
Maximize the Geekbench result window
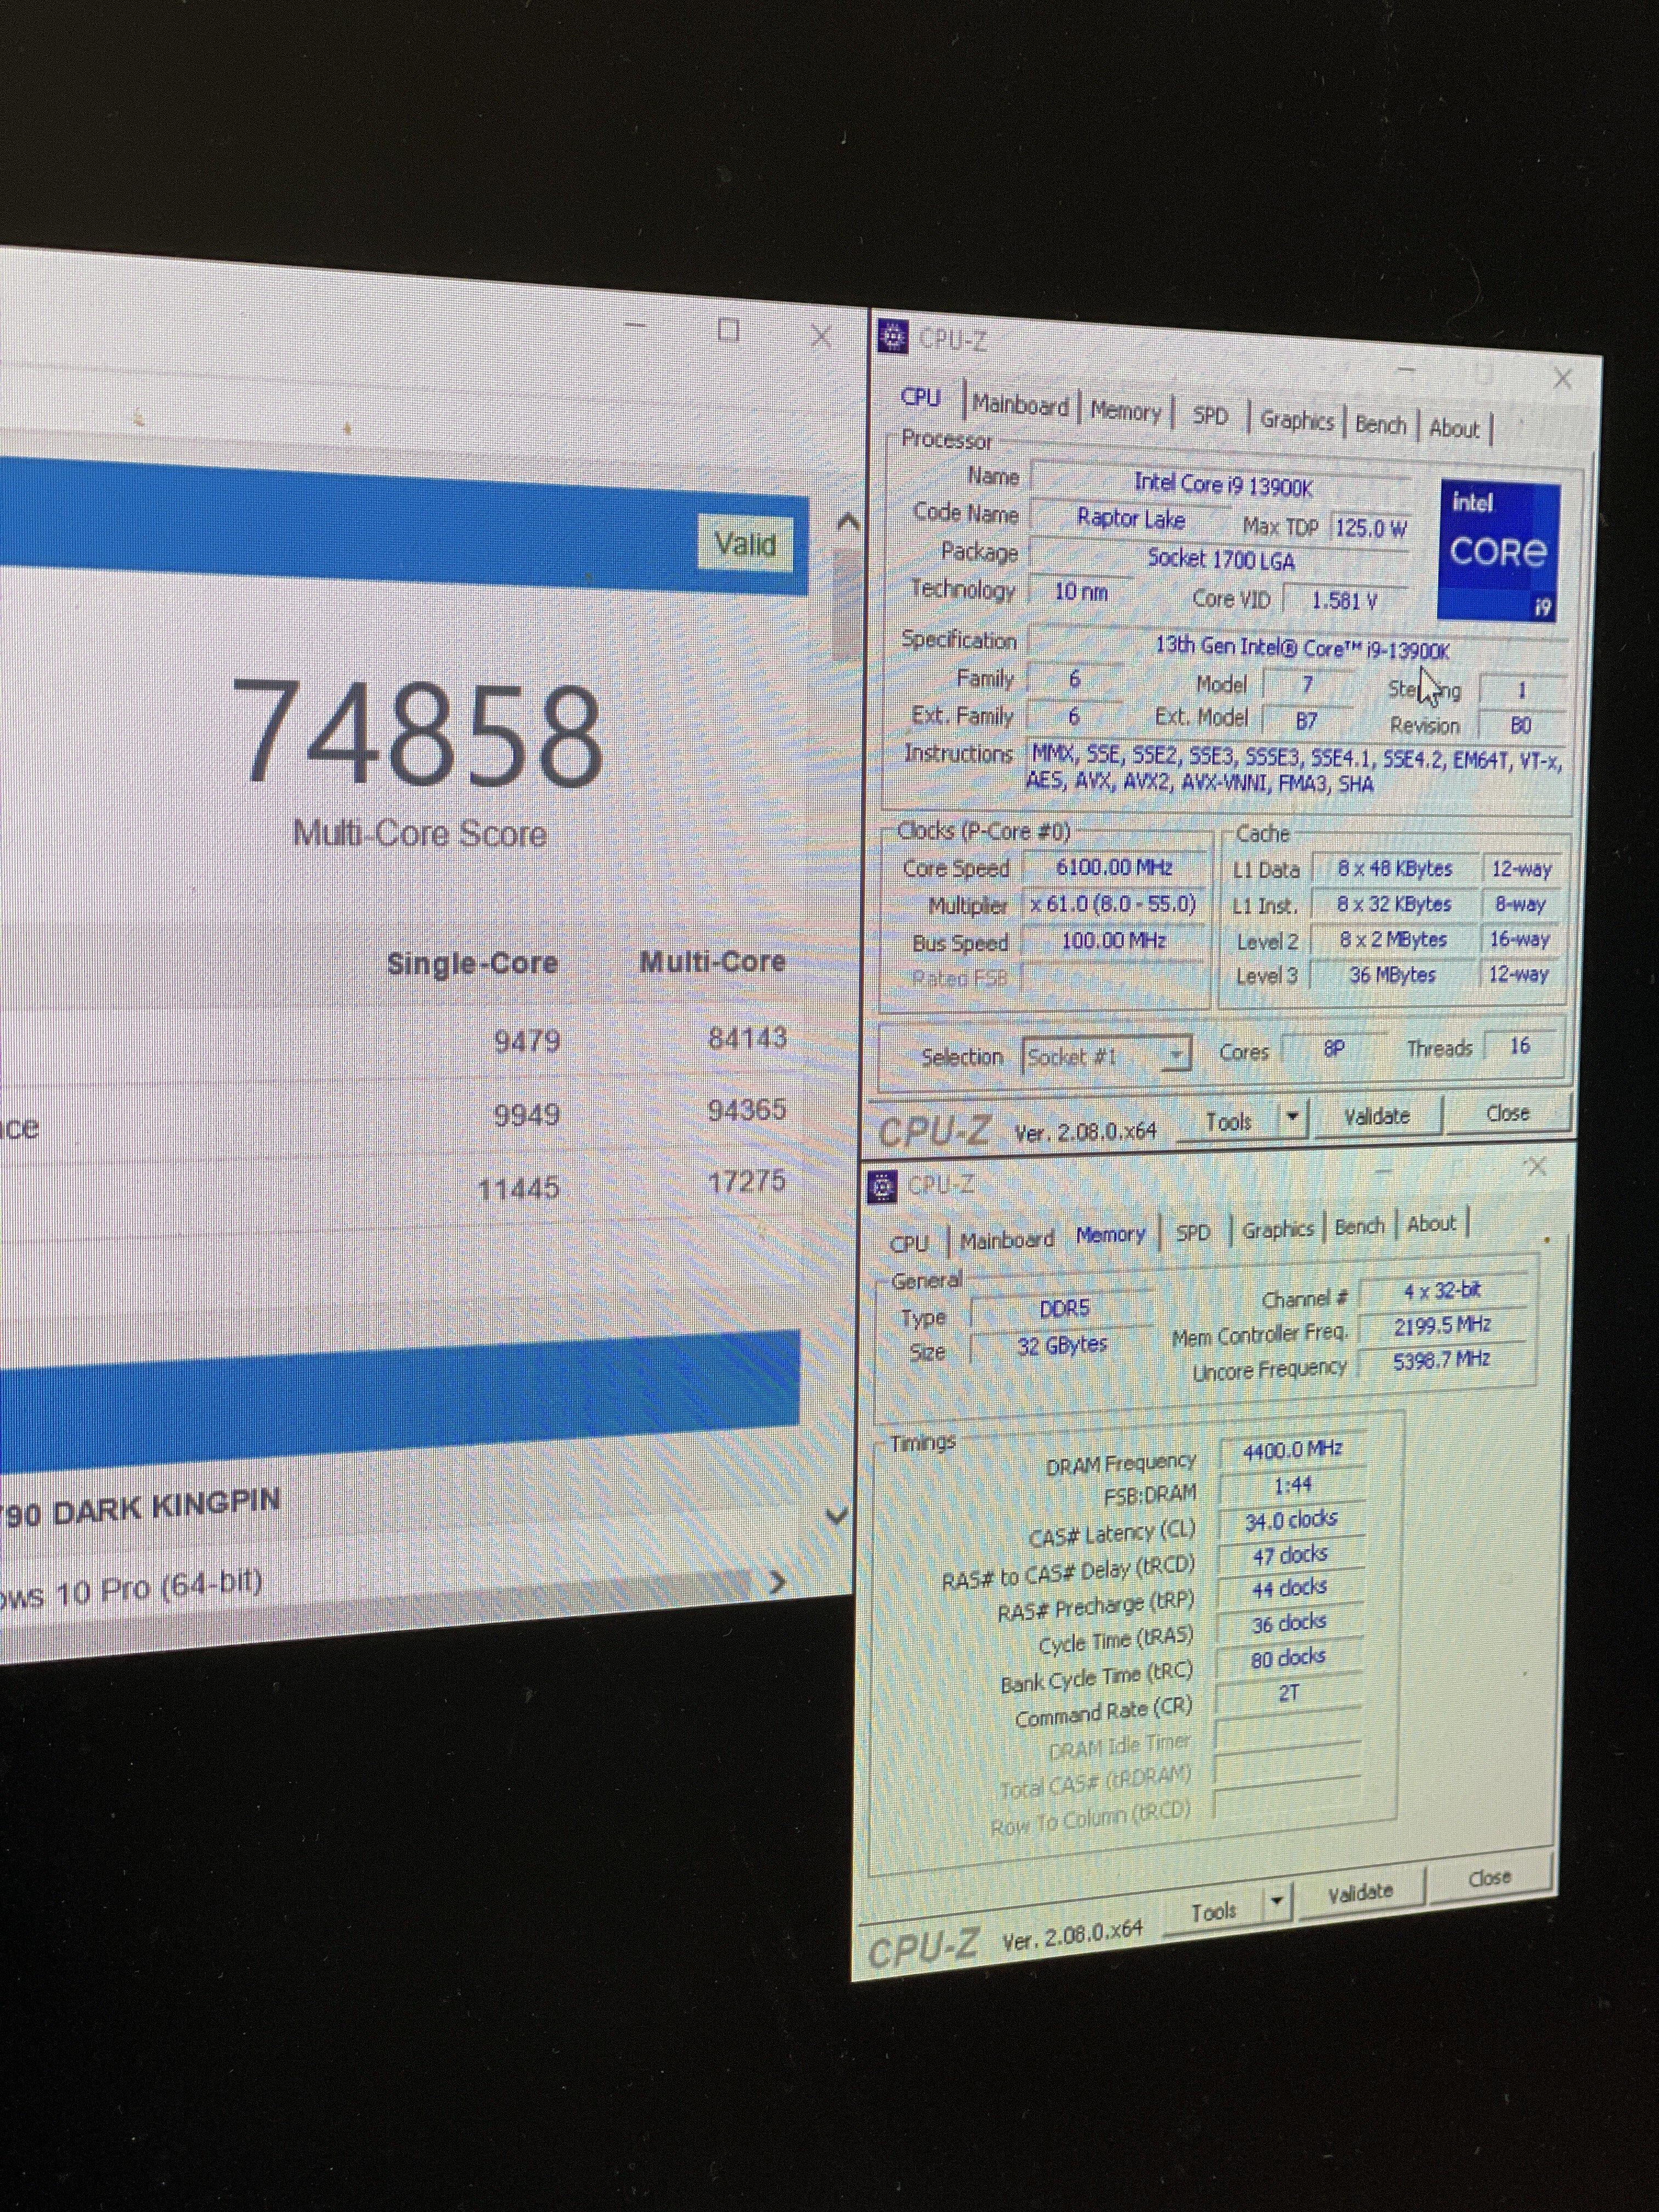pos(729,330)
